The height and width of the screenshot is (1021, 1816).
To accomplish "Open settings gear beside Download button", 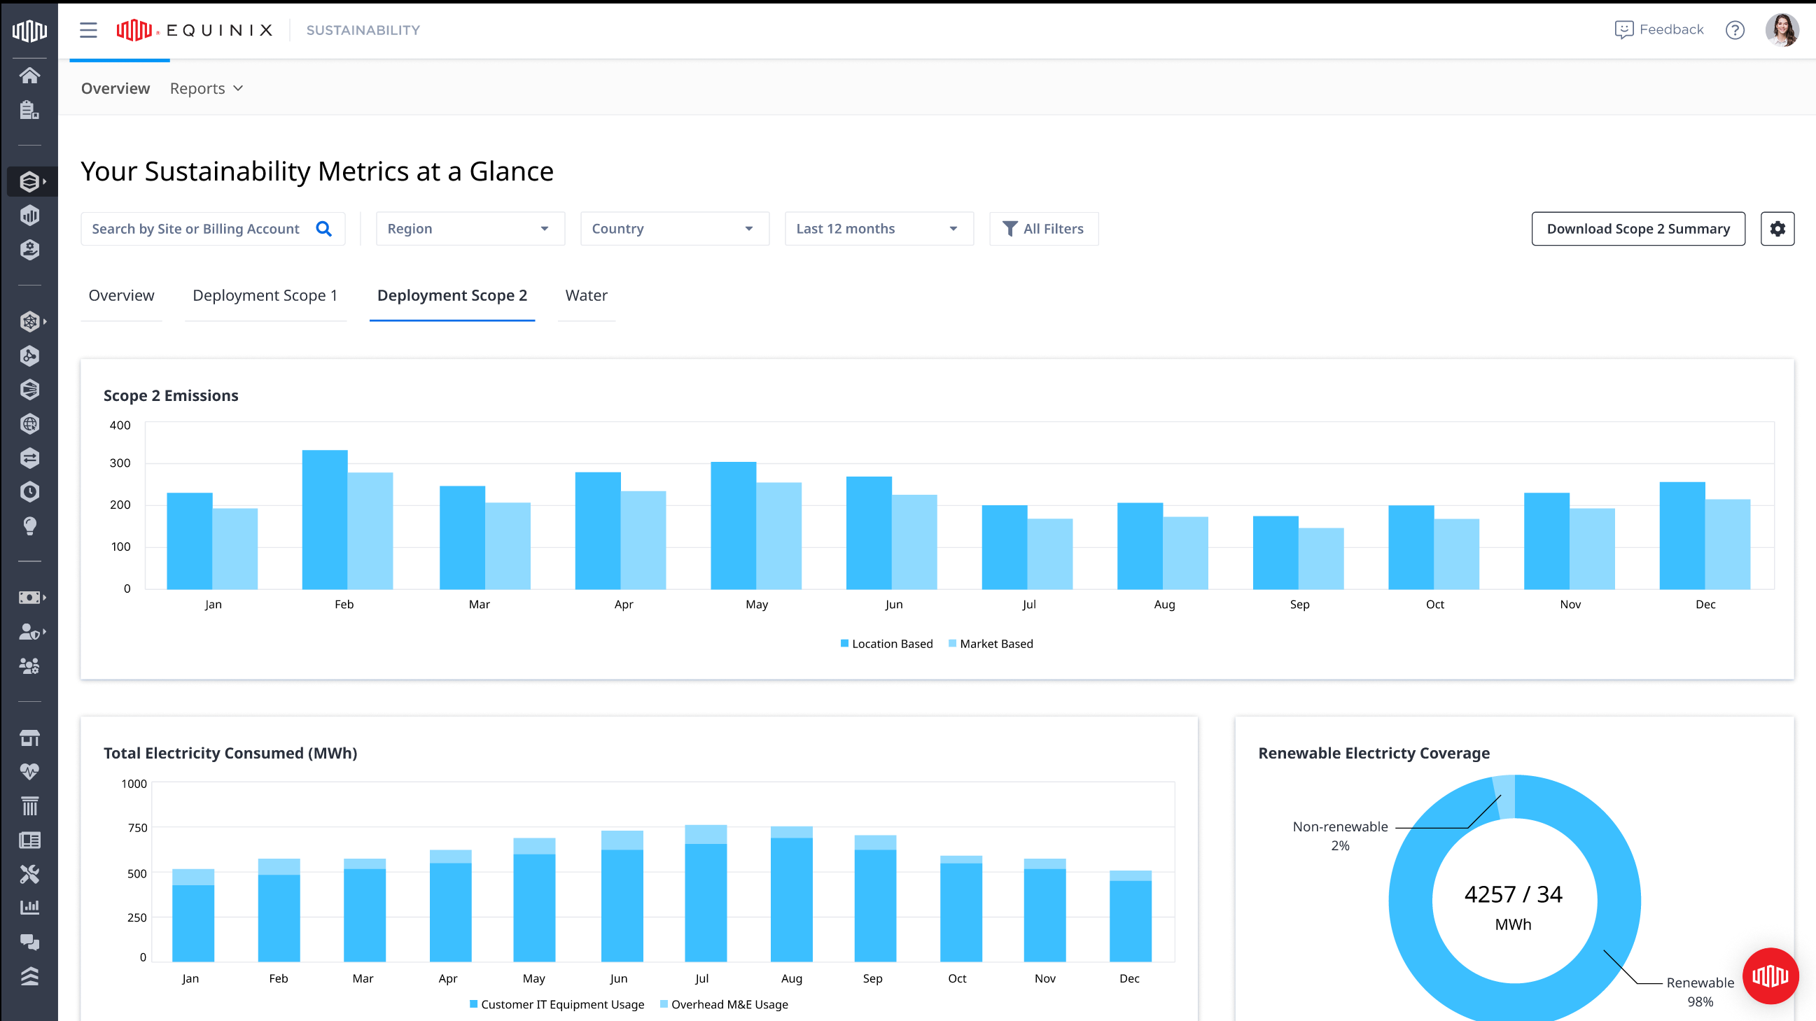I will [1777, 228].
